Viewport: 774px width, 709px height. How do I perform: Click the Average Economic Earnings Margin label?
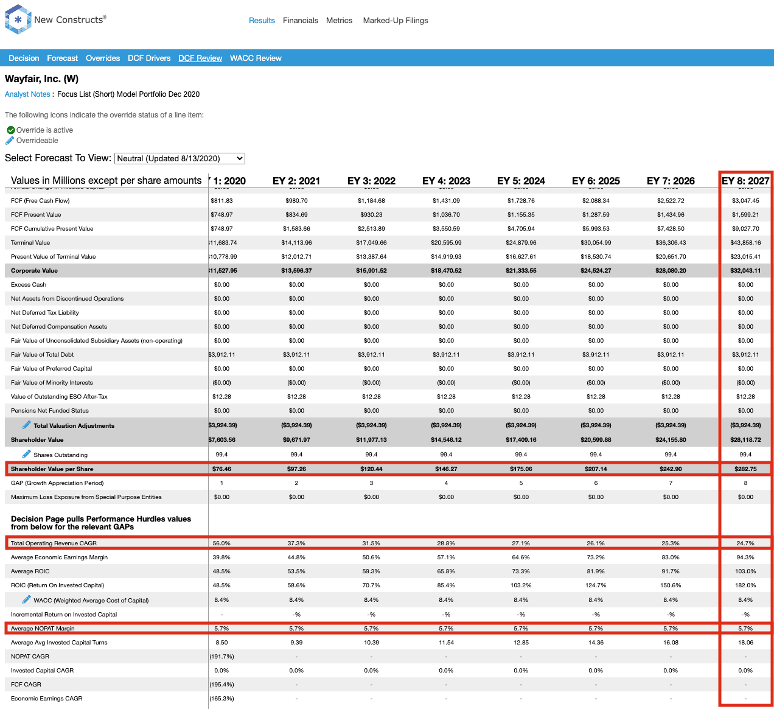pos(59,557)
